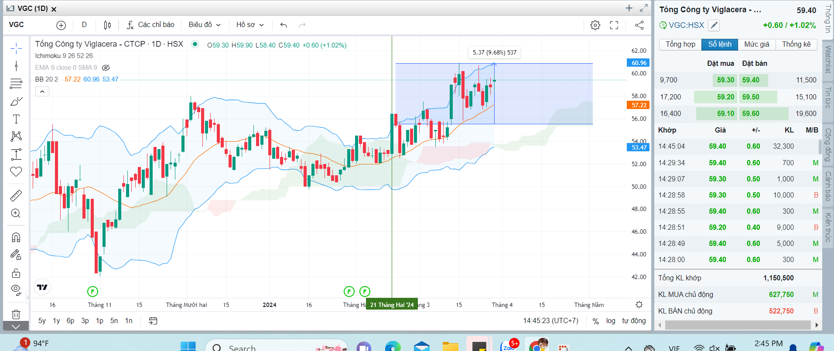Open go to date icon
834x351 pixels.
[153, 321]
